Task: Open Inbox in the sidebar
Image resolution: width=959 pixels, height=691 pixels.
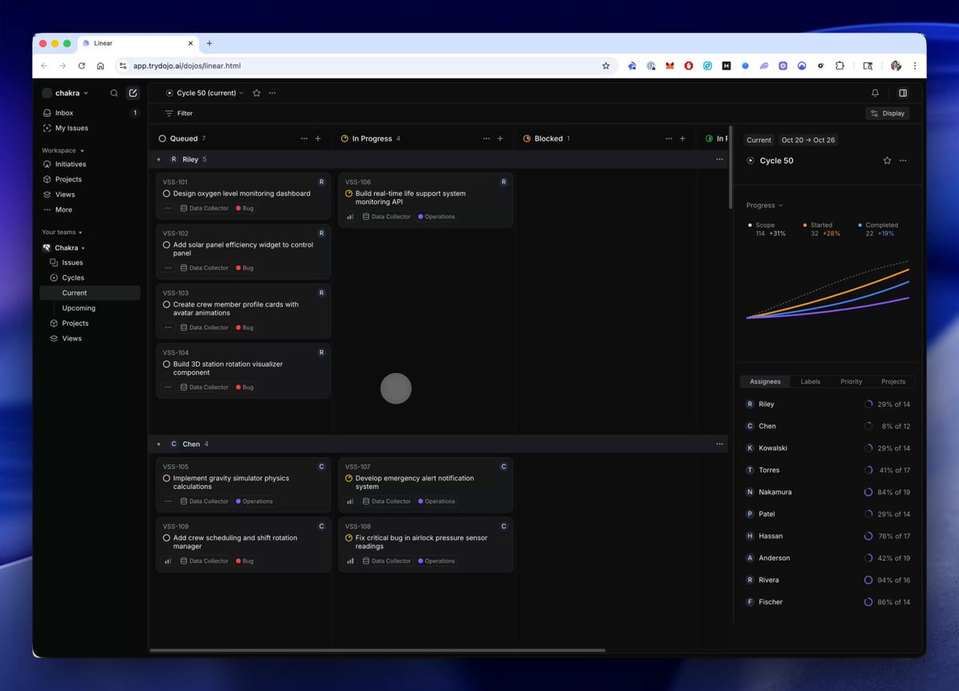Action: click(x=91, y=113)
